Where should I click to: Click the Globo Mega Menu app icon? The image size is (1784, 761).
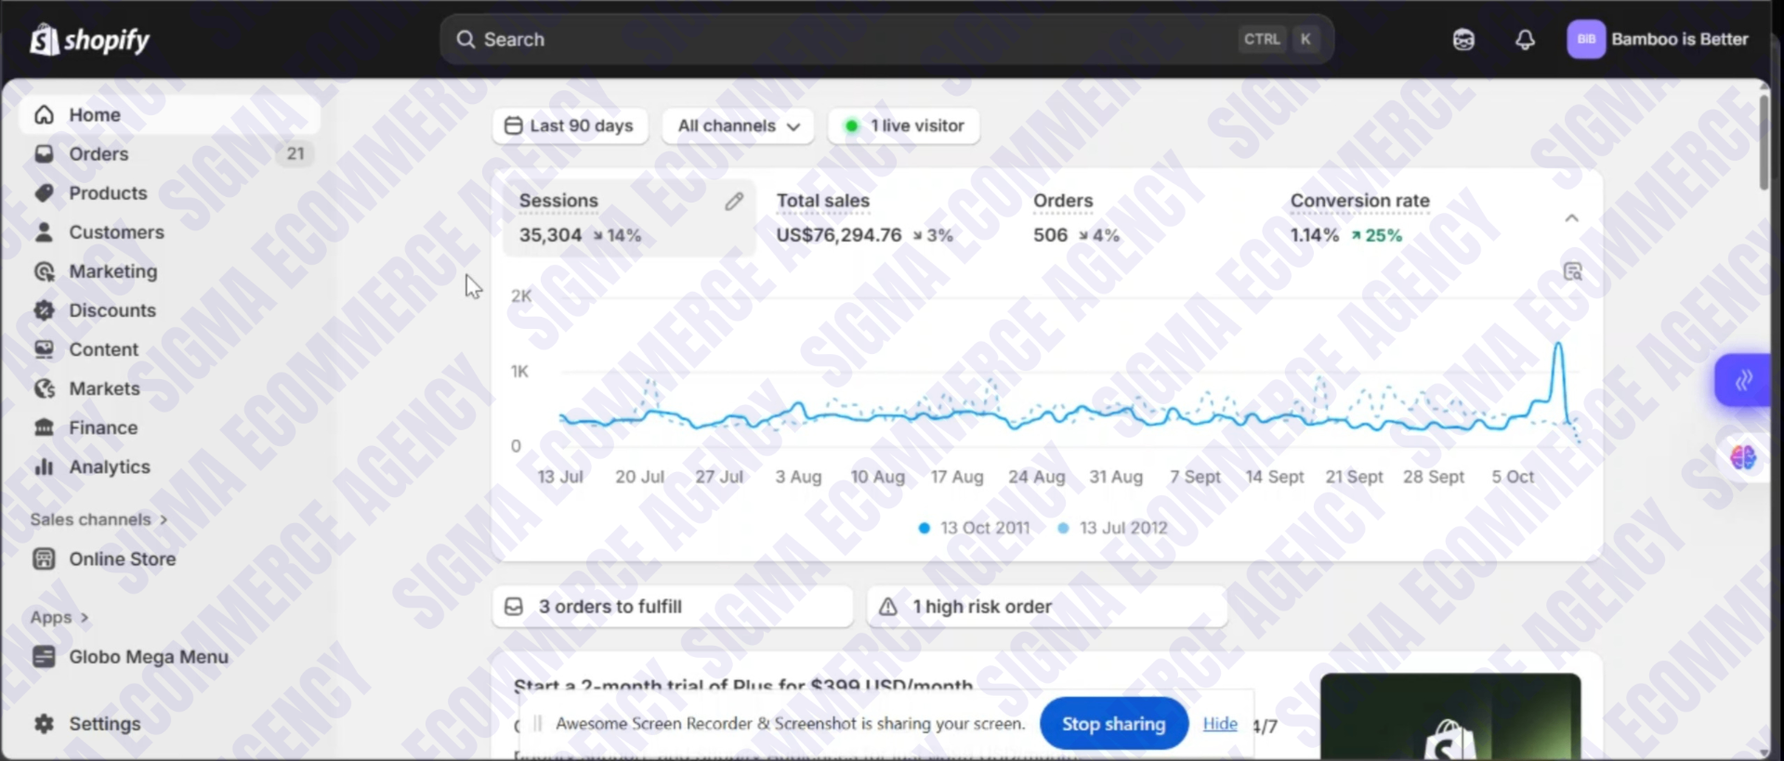44,657
